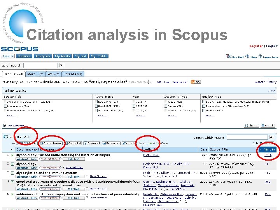Click the Limit to button

pyautogui.click(x=252, y=126)
